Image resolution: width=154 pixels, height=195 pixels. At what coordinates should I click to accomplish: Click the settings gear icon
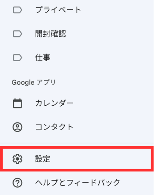[x=18, y=159]
